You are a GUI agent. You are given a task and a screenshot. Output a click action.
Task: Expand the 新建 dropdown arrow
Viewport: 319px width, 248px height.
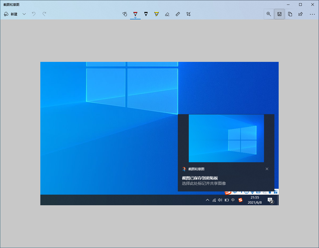(24, 14)
